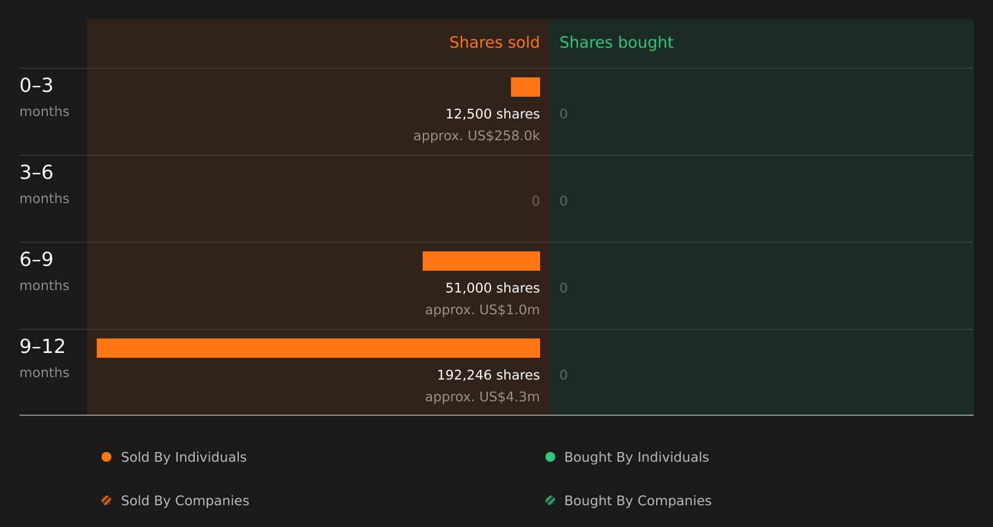Click the 6–9 months orange bar
Screen dimensions: 993x527
(x=481, y=261)
